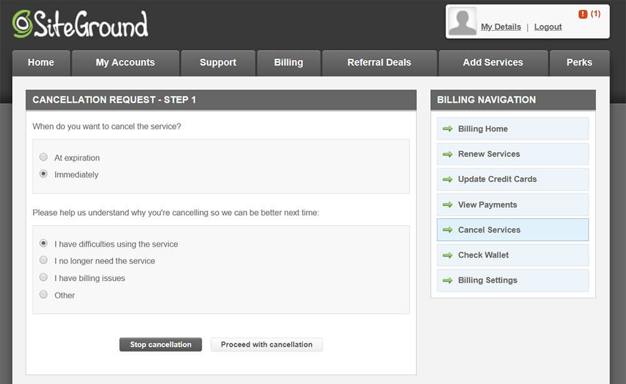Go to Billing Home in navigation
The width and height of the screenshot is (626, 384).
(x=513, y=129)
